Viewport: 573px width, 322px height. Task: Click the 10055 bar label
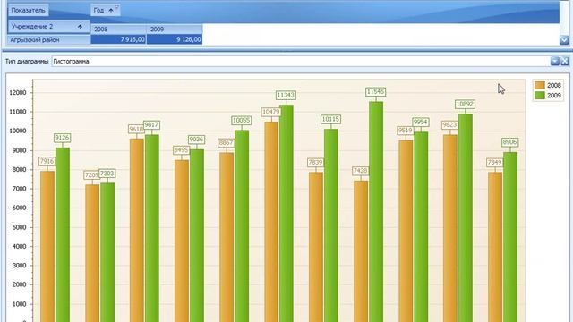[241, 121]
